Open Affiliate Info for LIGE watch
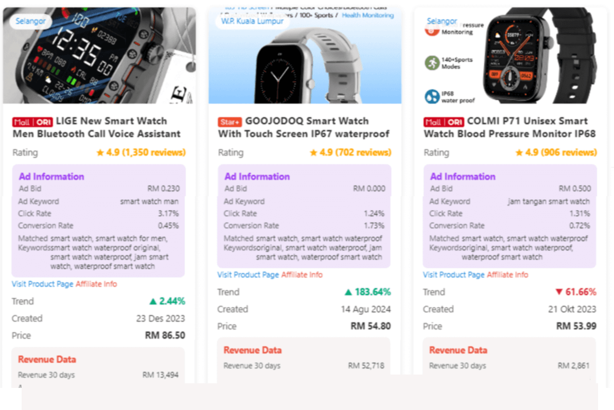Viewport: 614px width, 410px height. (96, 284)
